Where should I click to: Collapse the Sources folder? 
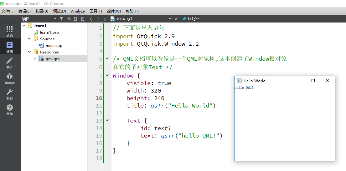click(x=29, y=39)
